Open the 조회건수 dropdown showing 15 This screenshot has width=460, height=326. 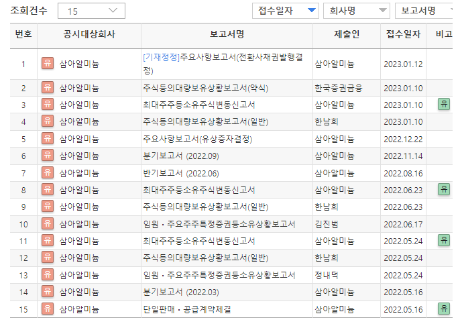91,11
